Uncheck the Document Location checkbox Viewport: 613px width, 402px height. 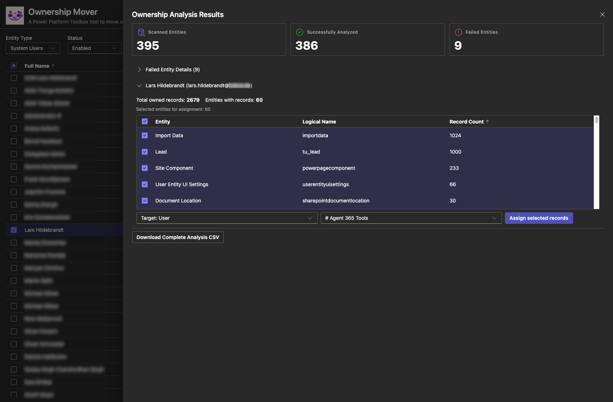click(145, 201)
